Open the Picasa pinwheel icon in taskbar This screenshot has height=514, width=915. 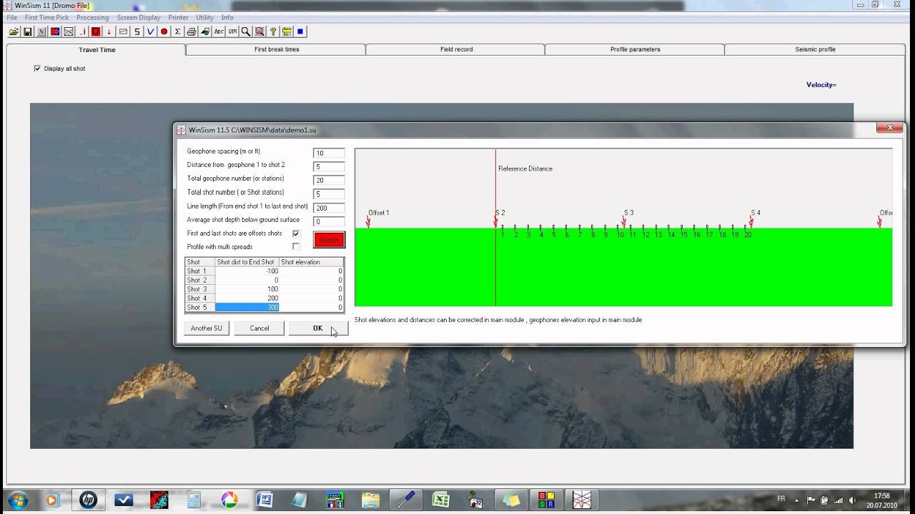tap(229, 500)
